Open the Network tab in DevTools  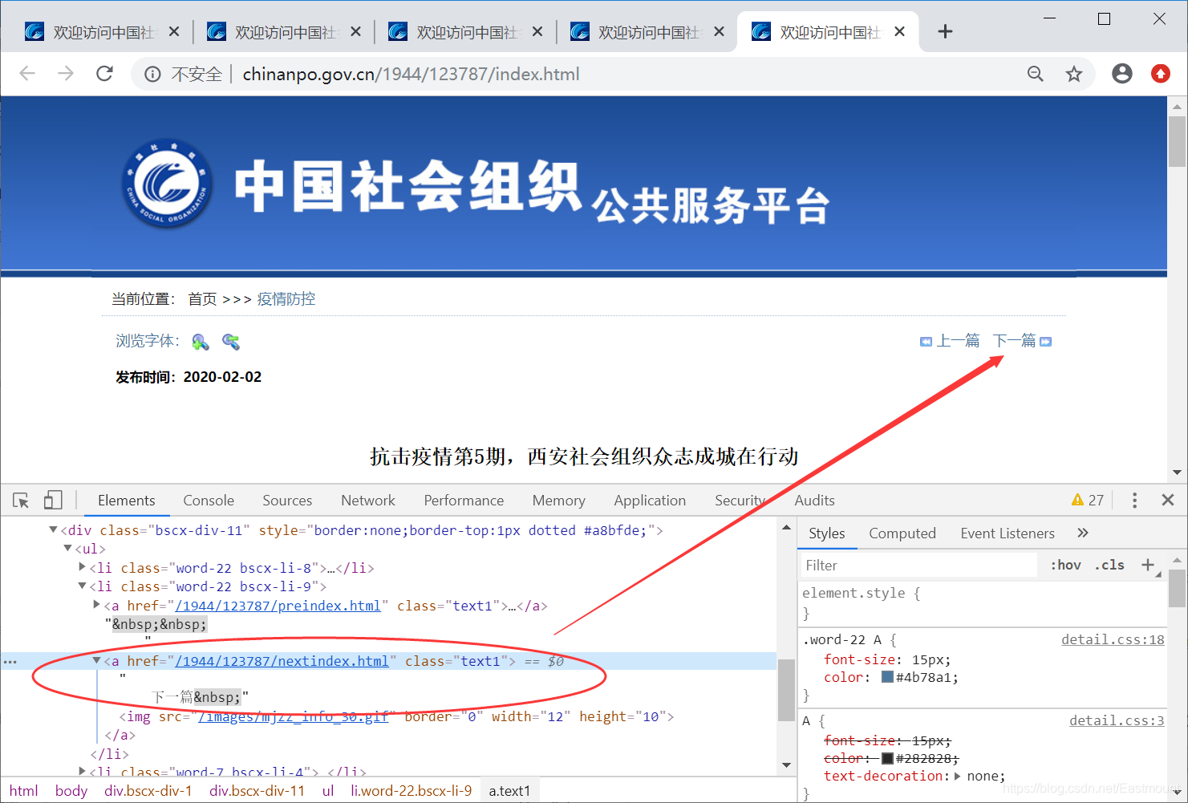[x=368, y=501]
